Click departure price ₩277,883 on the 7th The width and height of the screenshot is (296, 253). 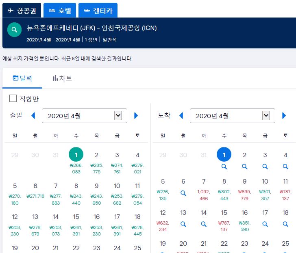[x=56, y=200]
